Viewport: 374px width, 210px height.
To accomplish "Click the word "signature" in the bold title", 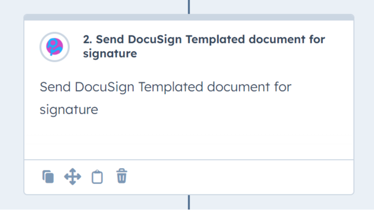I will (110, 54).
